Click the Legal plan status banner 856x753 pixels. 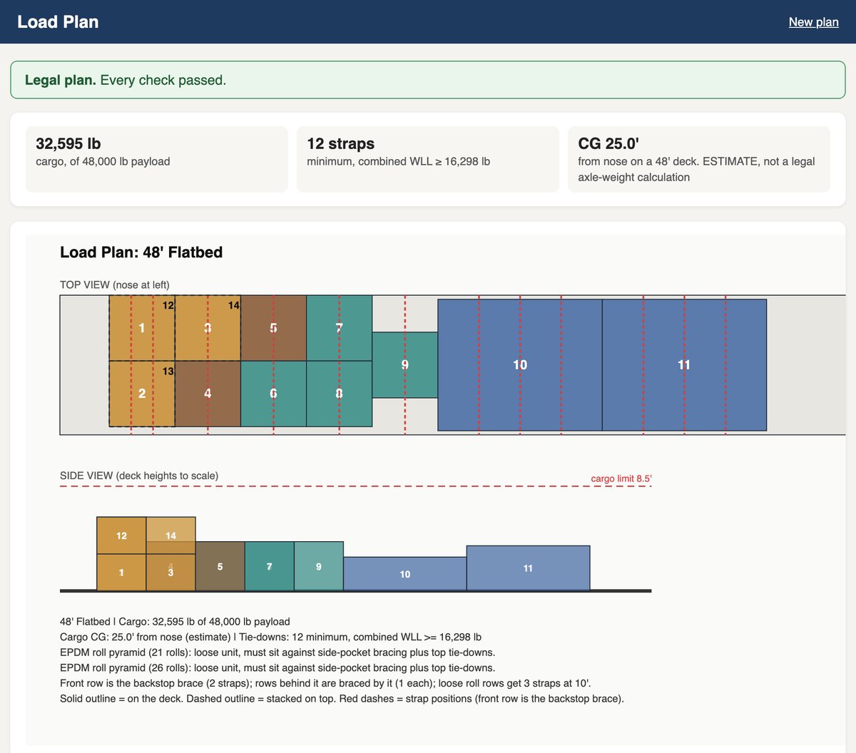coord(428,80)
